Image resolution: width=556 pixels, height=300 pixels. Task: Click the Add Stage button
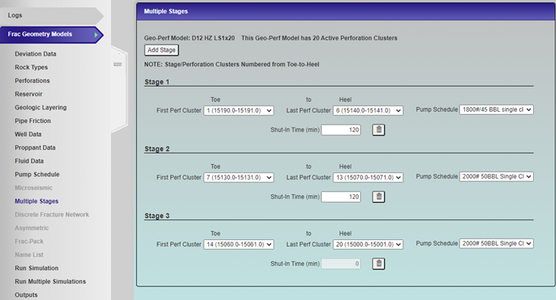click(x=161, y=50)
